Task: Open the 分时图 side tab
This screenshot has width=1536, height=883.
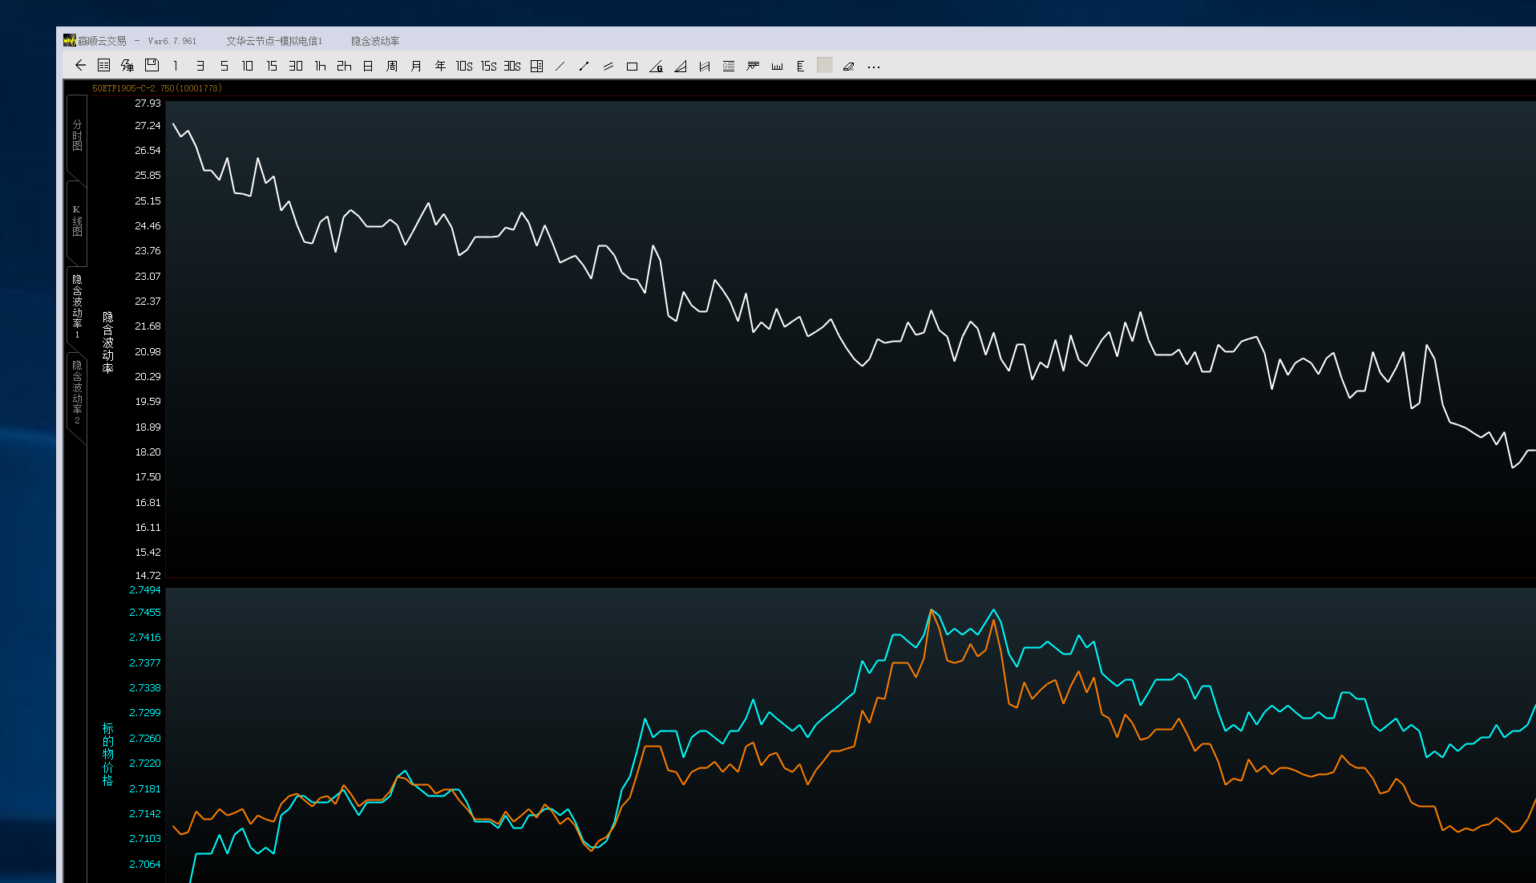Action: click(77, 136)
